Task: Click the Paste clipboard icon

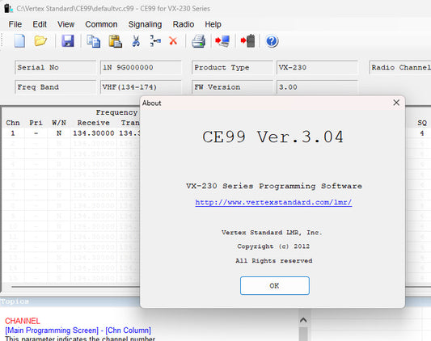Action: pyautogui.click(x=115, y=41)
